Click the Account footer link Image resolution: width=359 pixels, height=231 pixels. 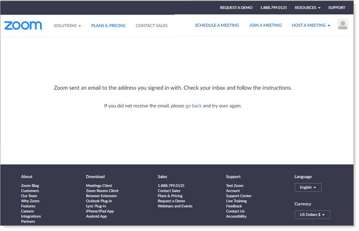click(233, 191)
